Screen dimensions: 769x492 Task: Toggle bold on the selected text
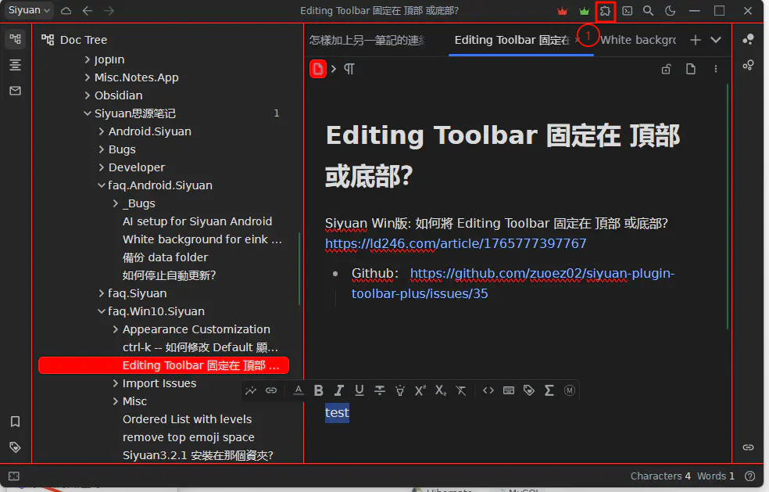click(x=318, y=390)
